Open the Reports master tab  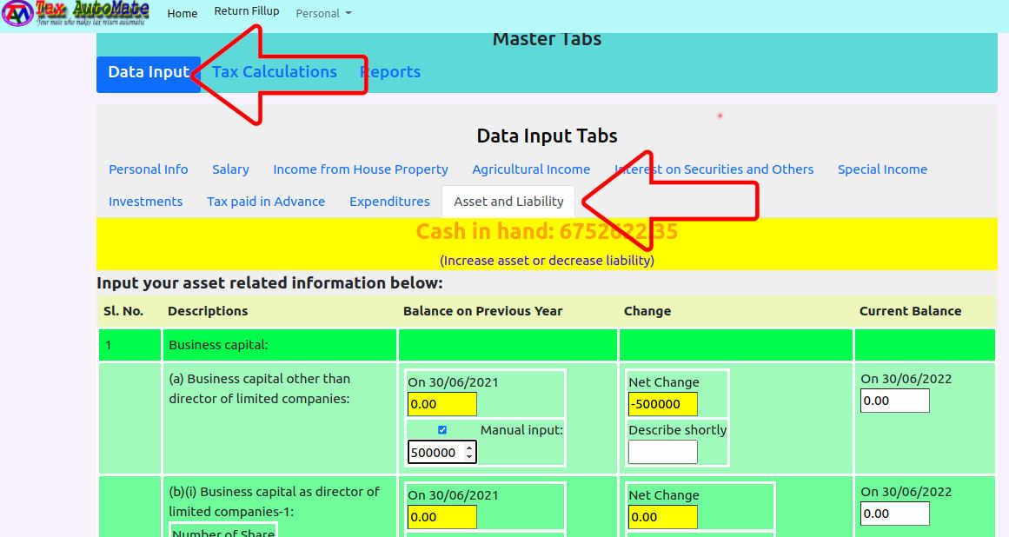tap(390, 72)
